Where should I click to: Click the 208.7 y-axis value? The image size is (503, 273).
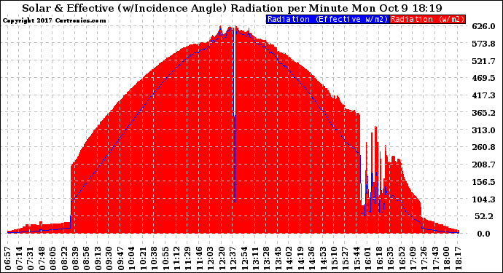[483, 165]
